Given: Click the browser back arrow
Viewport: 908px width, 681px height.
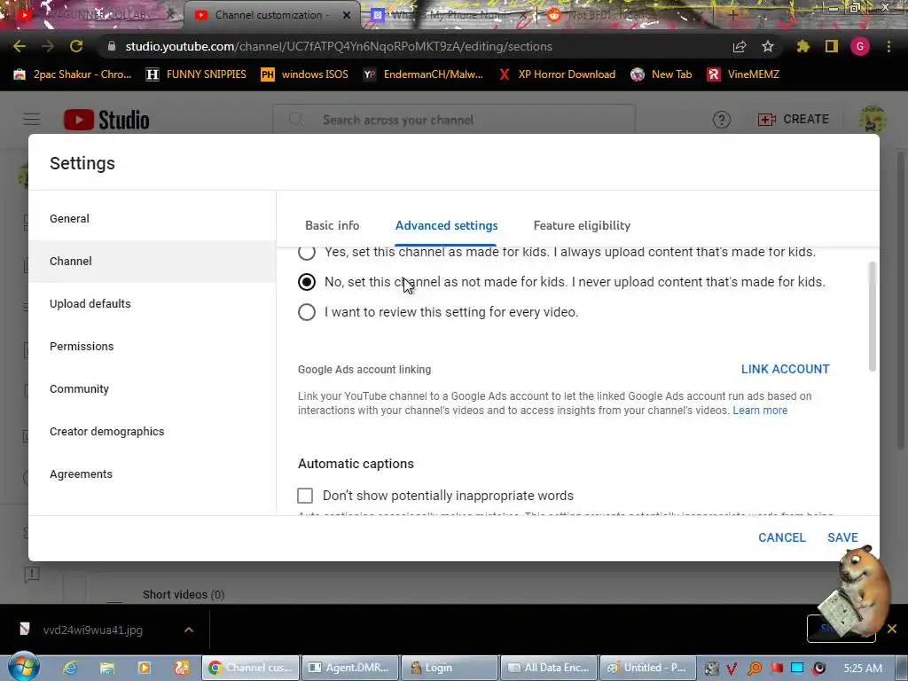Looking at the screenshot, I should (x=20, y=46).
